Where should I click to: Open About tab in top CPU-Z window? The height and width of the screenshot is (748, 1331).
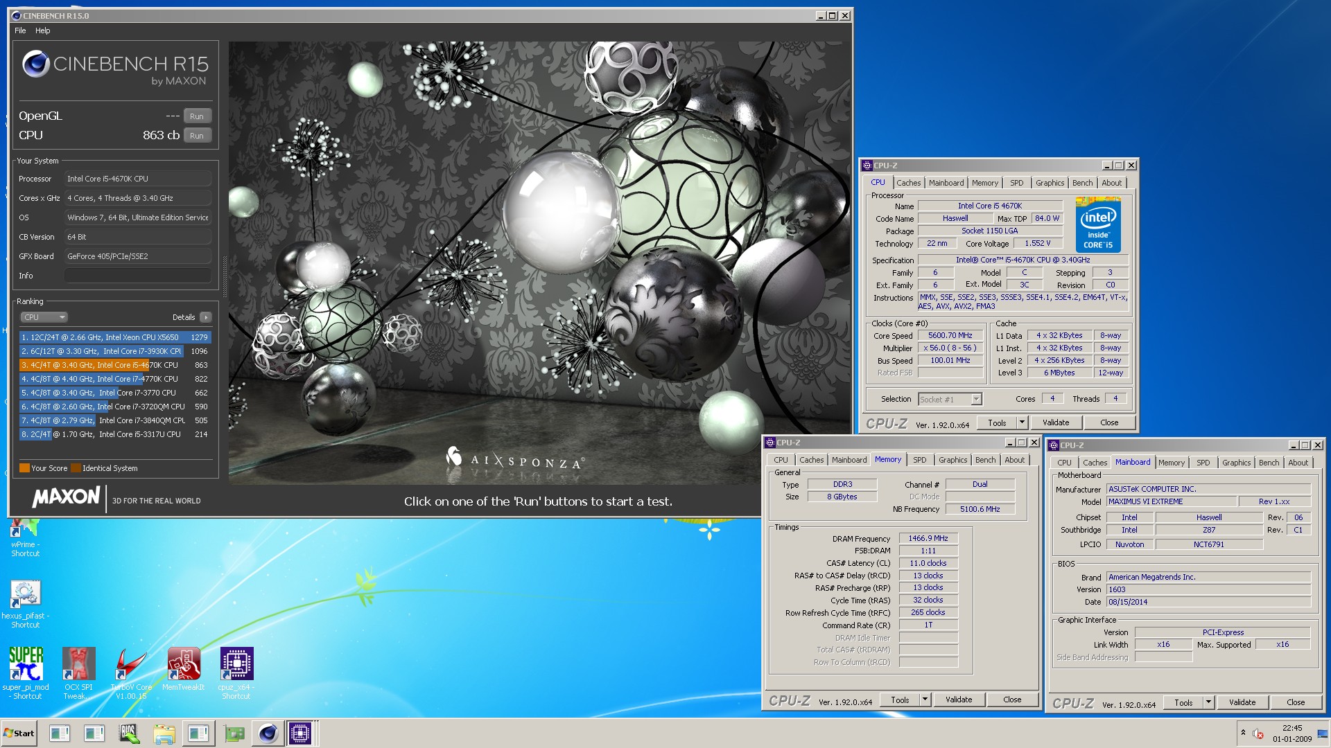1111,183
